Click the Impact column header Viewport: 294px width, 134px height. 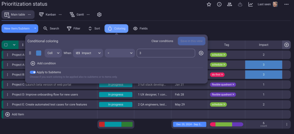point(264,45)
